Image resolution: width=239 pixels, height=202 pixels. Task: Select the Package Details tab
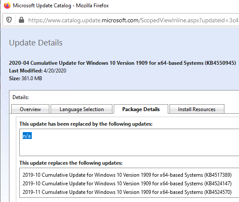point(141,109)
